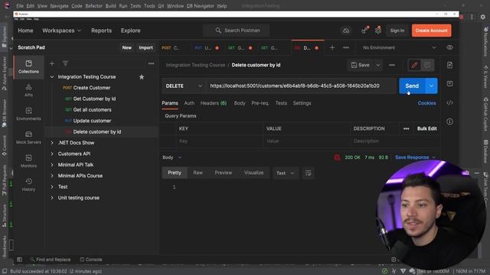
Task: Open the DELETE method dropdown
Action: pyautogui.click(x=184, y=86)
